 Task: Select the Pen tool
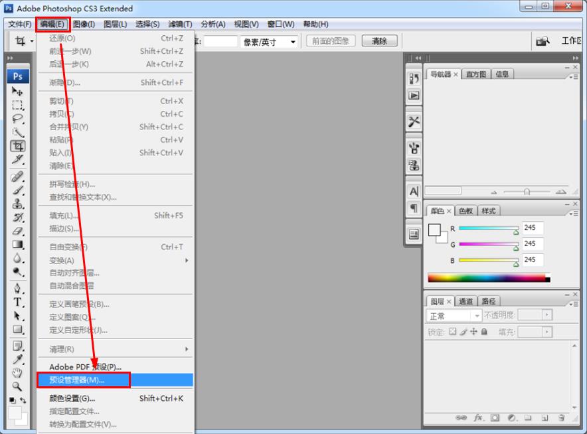(18, 289)
